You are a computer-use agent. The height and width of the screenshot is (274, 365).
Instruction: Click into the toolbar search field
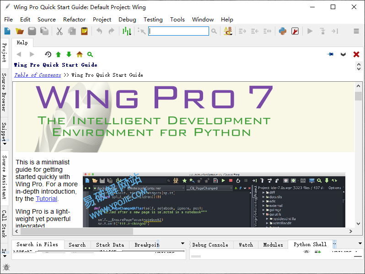[x=178, y=31]
